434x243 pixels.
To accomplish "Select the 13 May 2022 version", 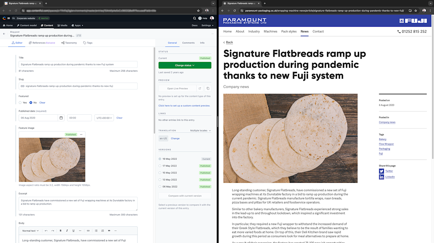I will pyautogui.click(x=160, y=180).
